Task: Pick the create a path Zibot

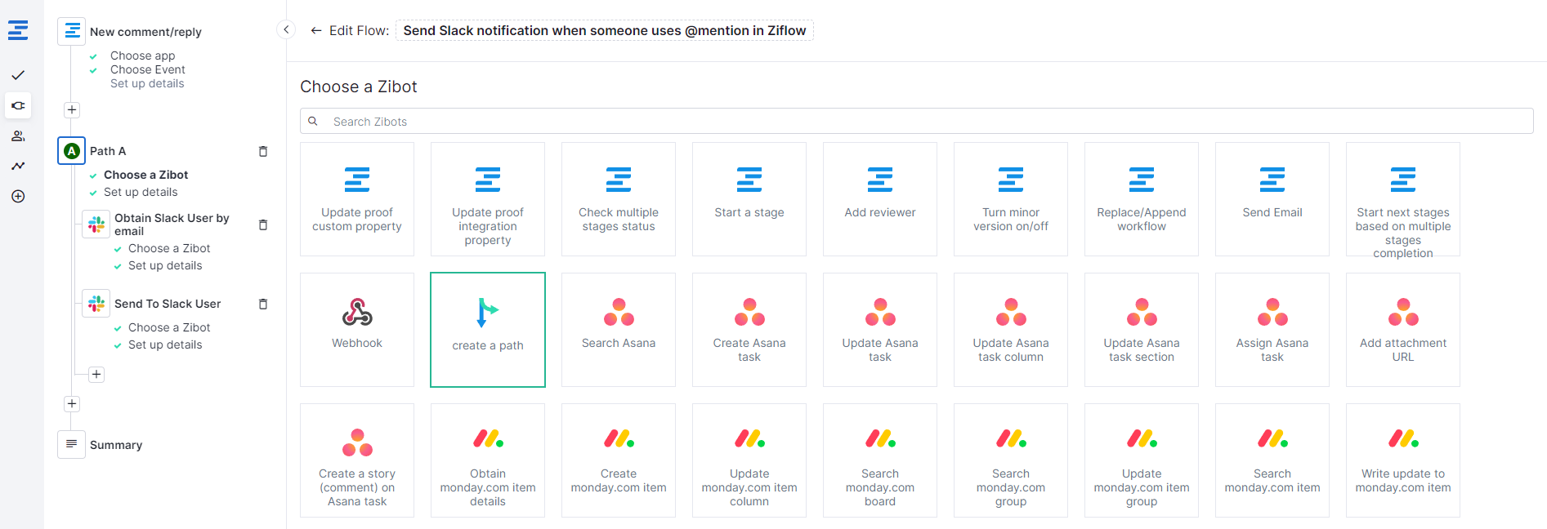Action: 488,329
